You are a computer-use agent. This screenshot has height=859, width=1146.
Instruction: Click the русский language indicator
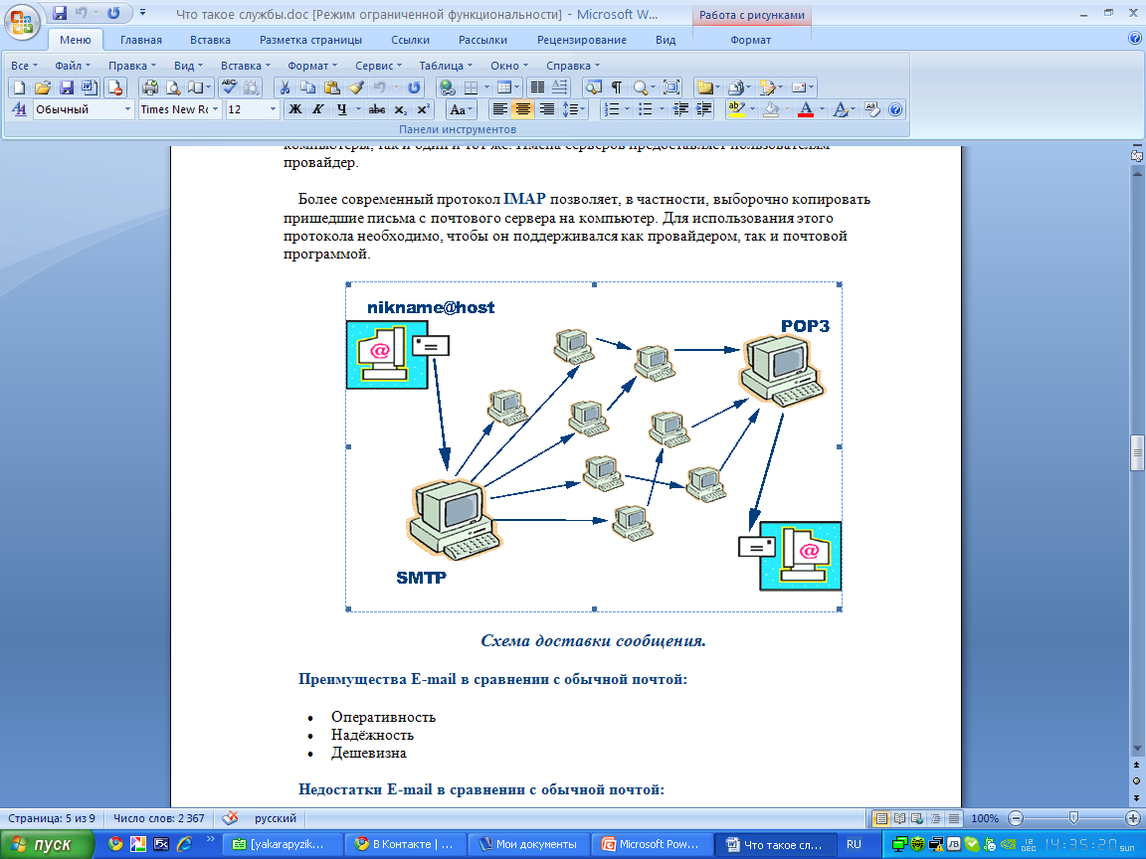tap(276, 818)
